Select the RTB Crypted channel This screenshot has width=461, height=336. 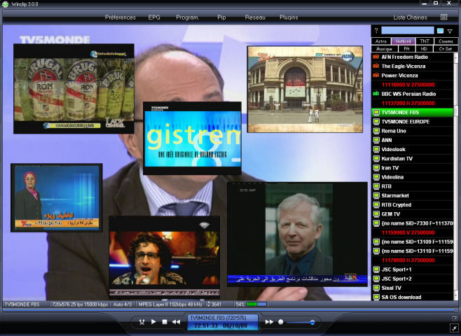412,204
